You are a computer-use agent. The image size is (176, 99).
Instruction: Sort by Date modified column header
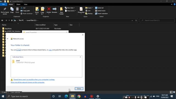pos(40,25)
